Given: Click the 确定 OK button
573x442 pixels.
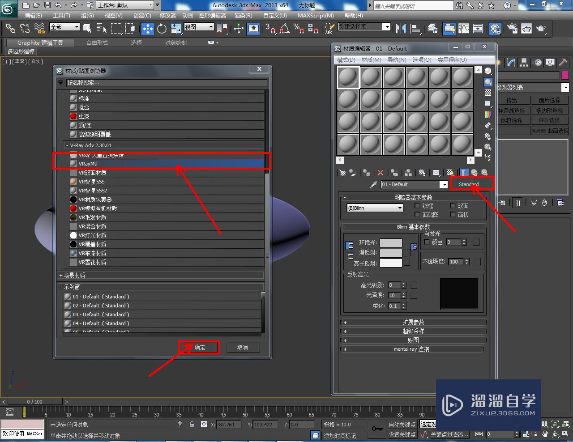Looking at the screenshot, I should (200, 347).
